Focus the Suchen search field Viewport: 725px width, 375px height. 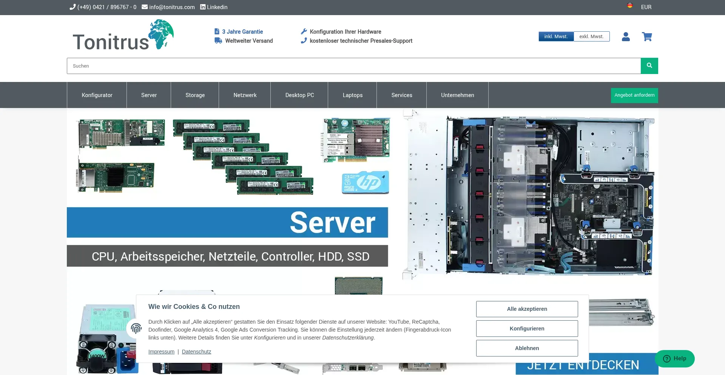[353, 66]
